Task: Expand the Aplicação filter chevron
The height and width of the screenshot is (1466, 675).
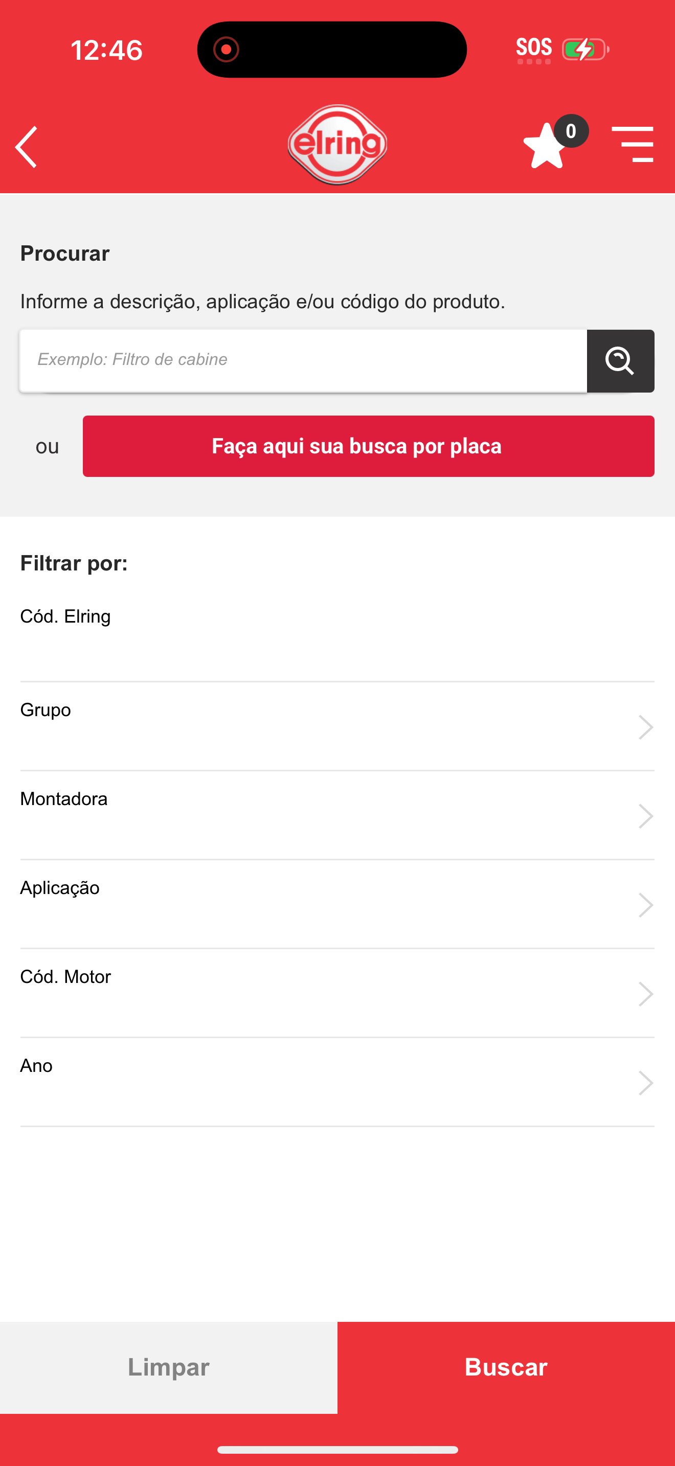Action: 645,905
